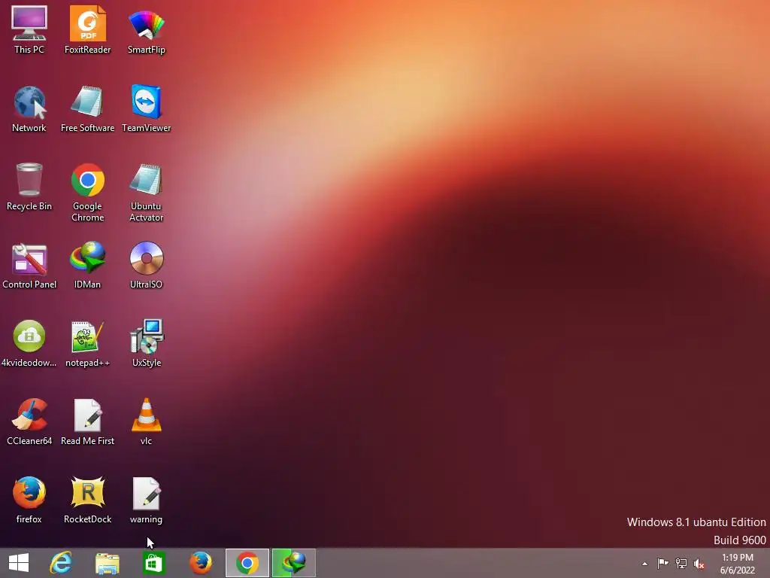The height and width of the screenshot is (578, 770).
Task: Launch Internet Explorer from the taskbar
Action: 61,563
